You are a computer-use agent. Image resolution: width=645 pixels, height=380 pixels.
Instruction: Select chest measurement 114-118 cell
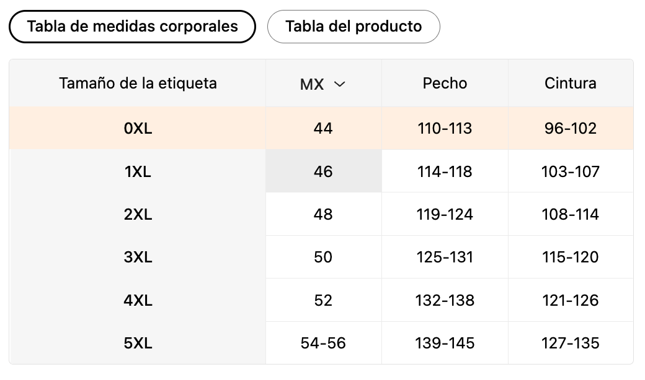(x=445, y=171)
